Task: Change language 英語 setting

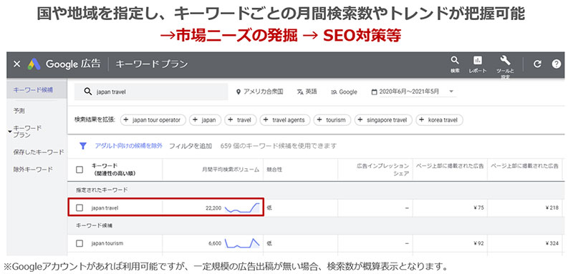Action: tap(307, 92)
